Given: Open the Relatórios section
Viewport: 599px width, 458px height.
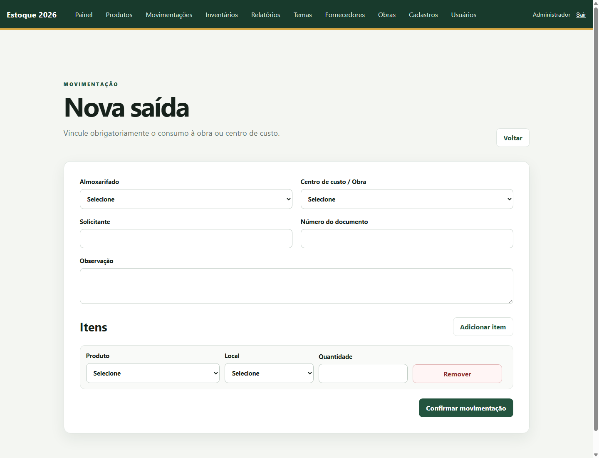Looking at the screenshot, I should tap(266, 15).
